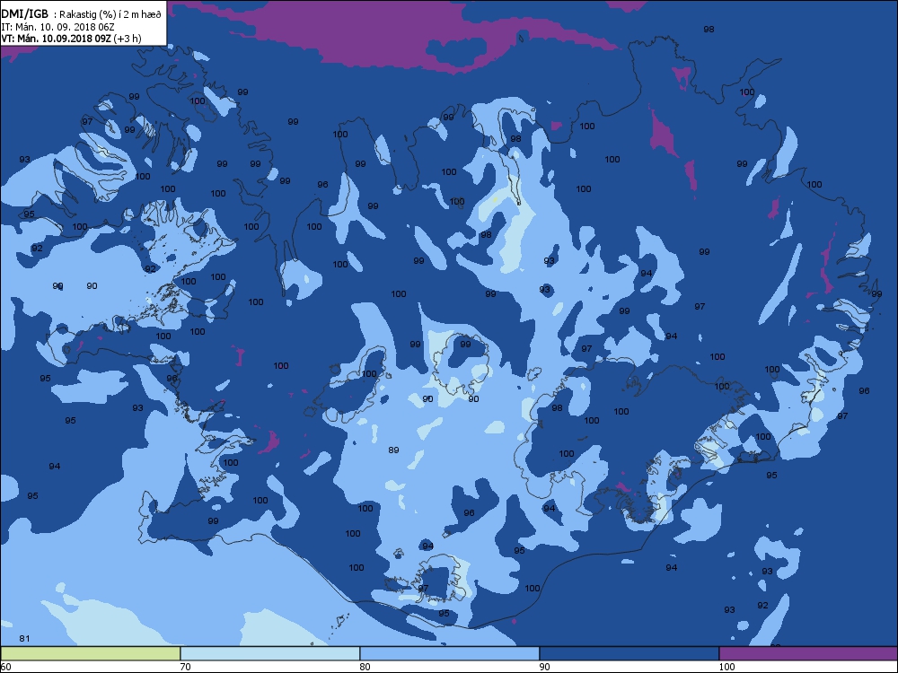898x673 pixels.
Task: Click the humidity value 81 on the map
Action: click(x=24, y=639)
